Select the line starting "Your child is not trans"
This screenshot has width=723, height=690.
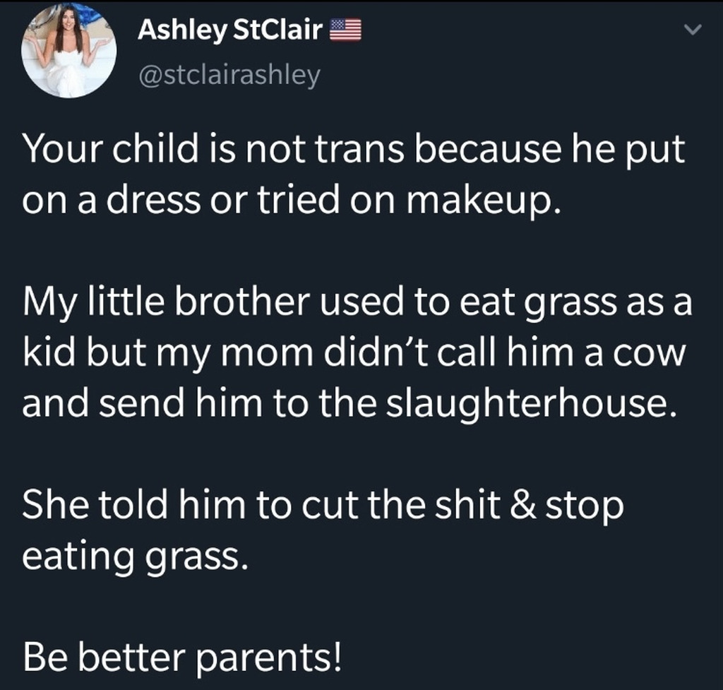(354, 150)
